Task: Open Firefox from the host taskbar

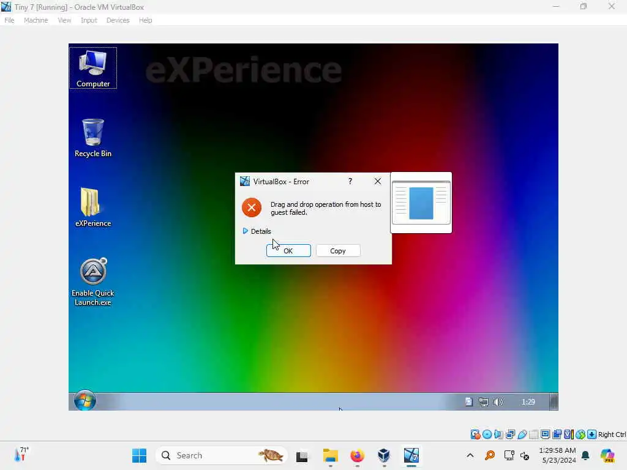Action: pos(357,455)
